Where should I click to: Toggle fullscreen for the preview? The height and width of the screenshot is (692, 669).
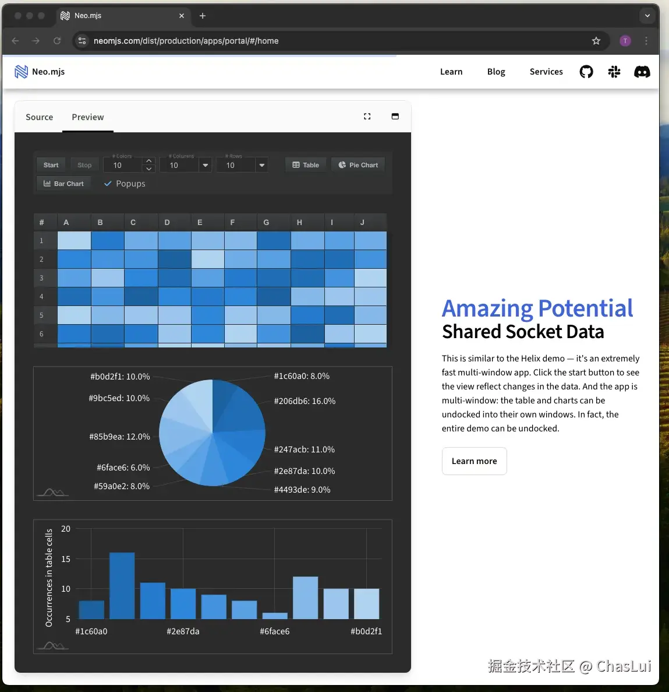click(367, 117)
